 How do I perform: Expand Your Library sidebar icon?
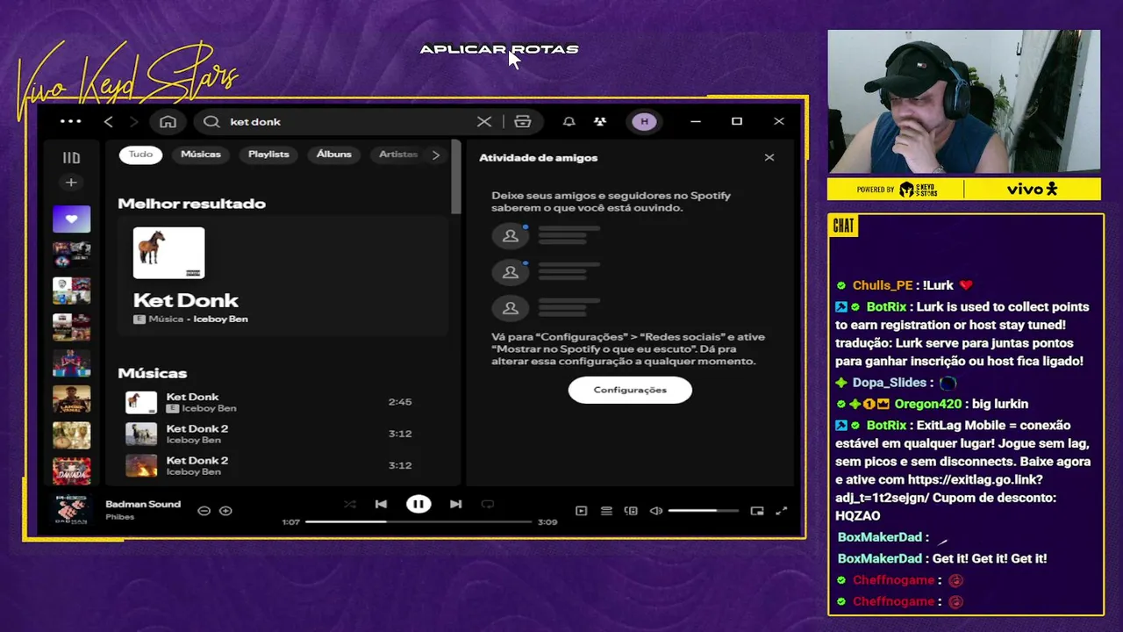(71, 158)
